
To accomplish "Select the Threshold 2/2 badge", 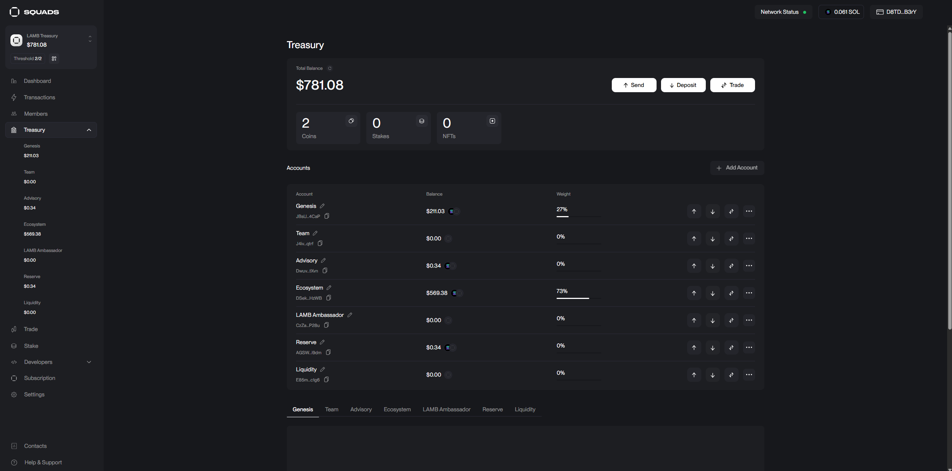I will pos(28,59).
